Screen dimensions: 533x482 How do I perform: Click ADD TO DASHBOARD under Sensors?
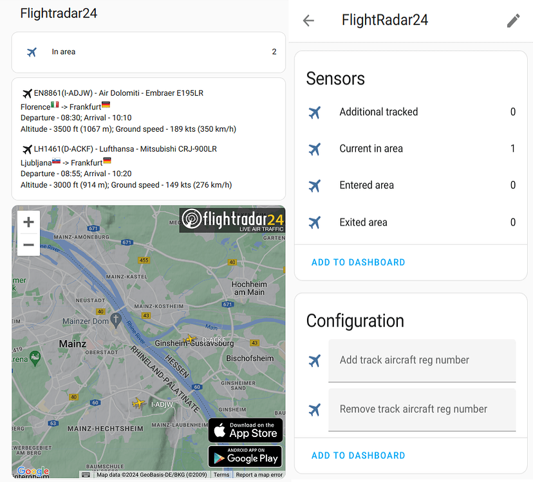[358, 262]
